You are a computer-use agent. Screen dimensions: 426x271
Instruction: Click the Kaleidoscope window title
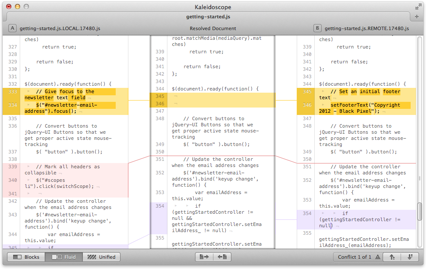pos(213,7)
